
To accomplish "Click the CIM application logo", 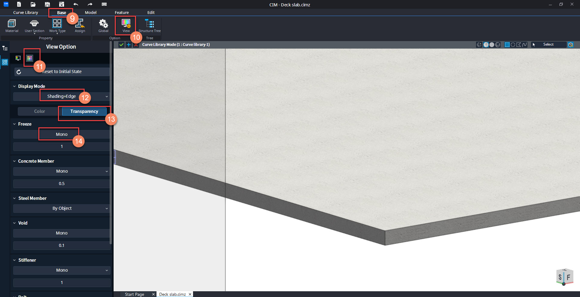I will 6,4.
